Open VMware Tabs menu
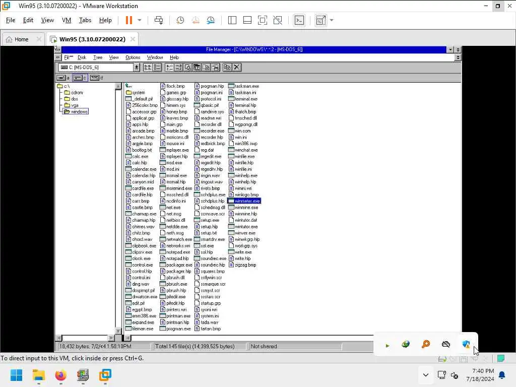 coord(85,20)
